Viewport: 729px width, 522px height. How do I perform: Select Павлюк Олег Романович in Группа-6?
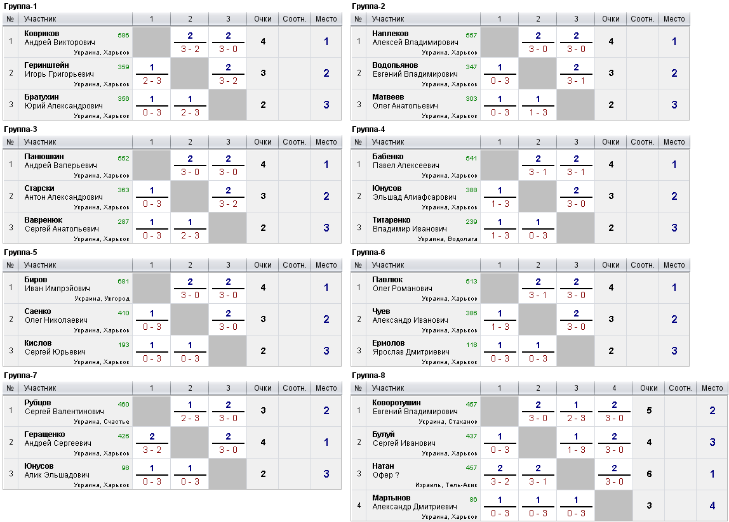(402, 284)
